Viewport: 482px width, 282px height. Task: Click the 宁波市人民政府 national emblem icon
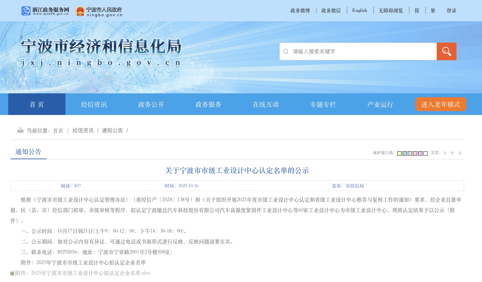click(x=81, y=10)
